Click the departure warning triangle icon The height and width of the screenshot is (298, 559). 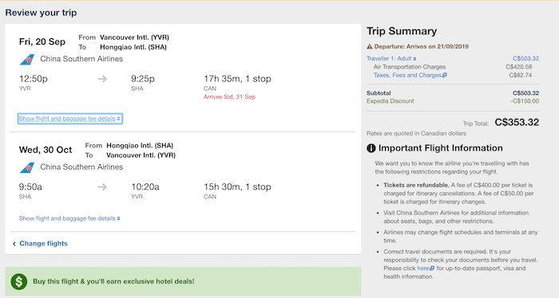point(370,46)
